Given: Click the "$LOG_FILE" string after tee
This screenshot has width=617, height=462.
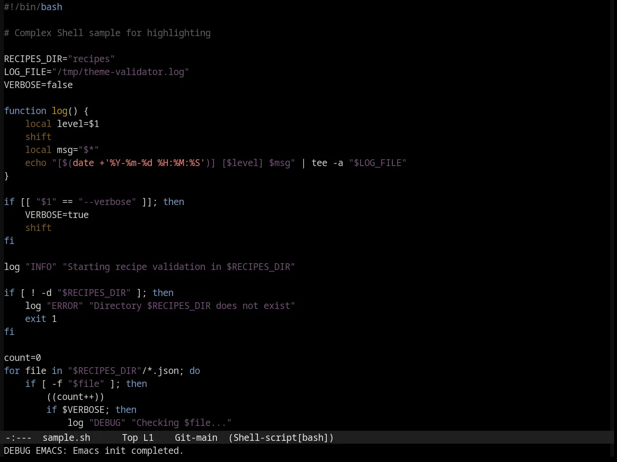Looking at the screenshot, I should click(x=378, y=163).
